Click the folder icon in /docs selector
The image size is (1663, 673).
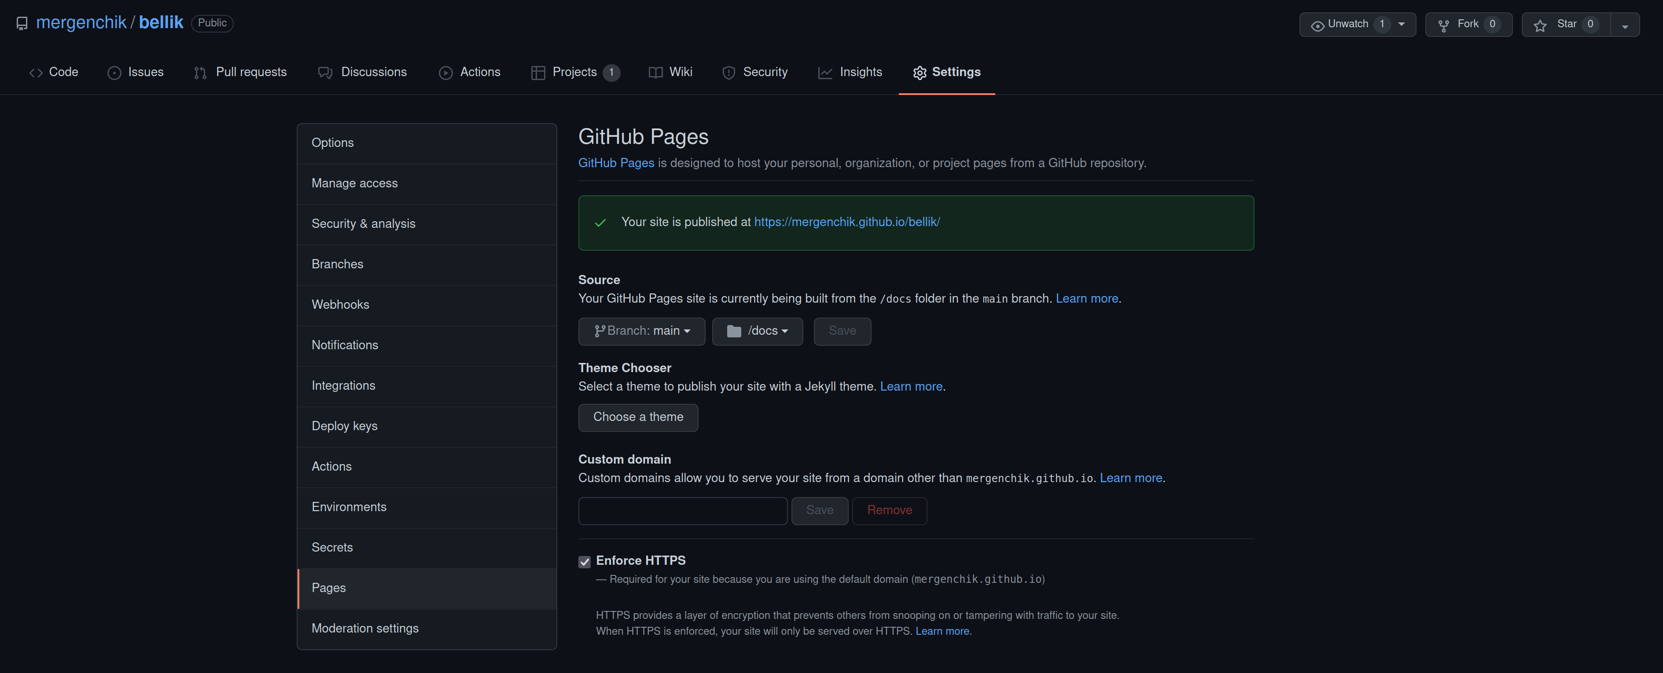click(x=734, y=331)
